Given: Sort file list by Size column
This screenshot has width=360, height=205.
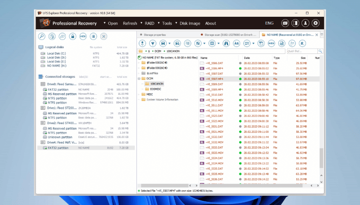Looking at the screenshot, I should [x=303, y=58].
